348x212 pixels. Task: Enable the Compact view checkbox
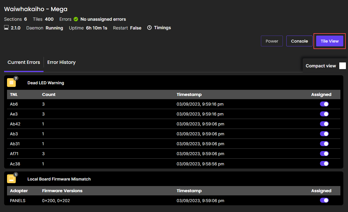click(x=342, y=66)
